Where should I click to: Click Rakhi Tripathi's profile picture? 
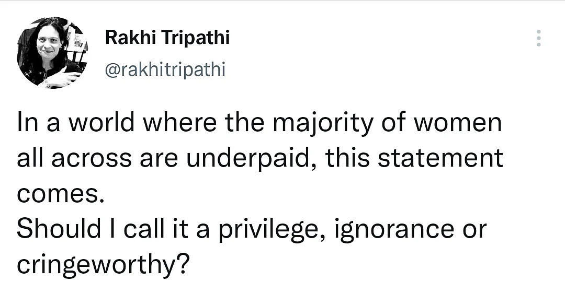53,53
